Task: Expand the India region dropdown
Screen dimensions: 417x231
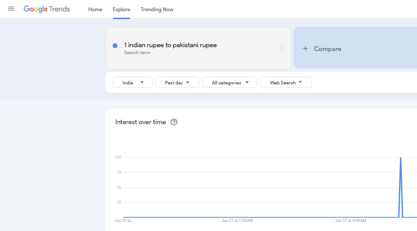Action: pyautogui.click(x=133, y=83)
